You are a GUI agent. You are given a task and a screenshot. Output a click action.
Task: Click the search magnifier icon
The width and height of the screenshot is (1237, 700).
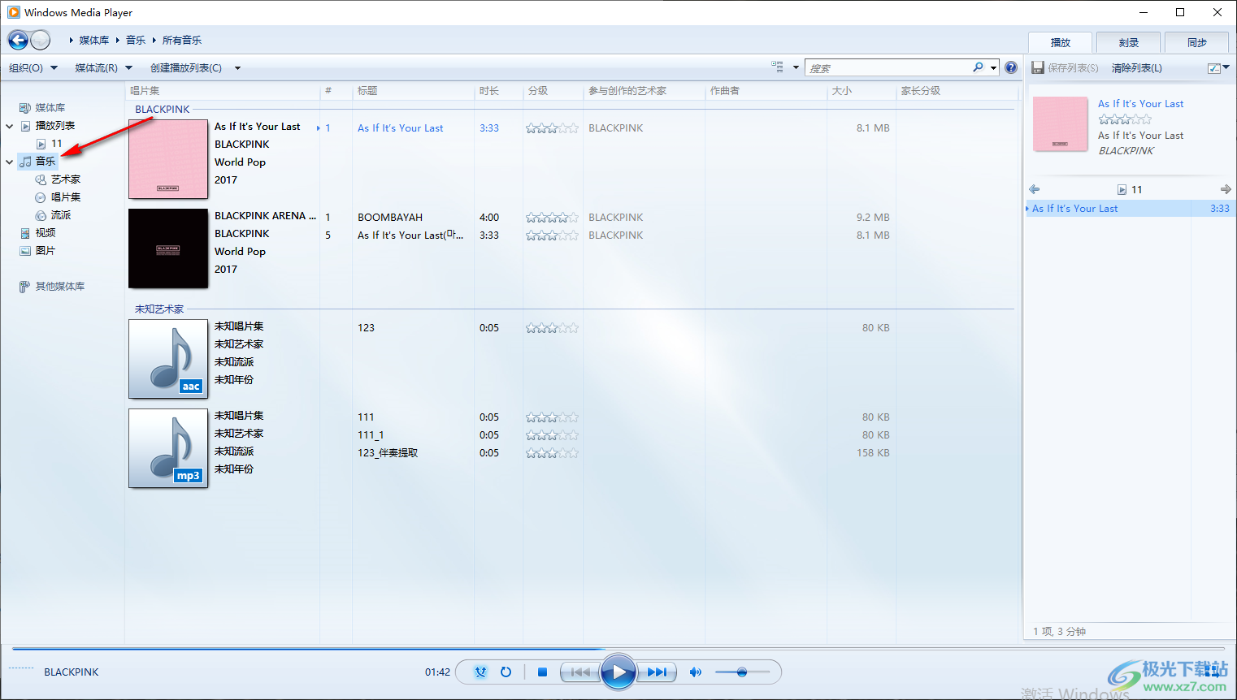point(978,67)
